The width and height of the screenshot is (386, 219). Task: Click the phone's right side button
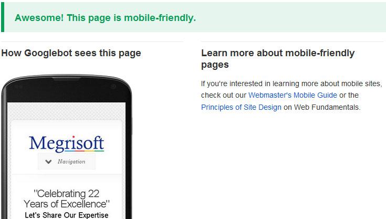point(132,126)
